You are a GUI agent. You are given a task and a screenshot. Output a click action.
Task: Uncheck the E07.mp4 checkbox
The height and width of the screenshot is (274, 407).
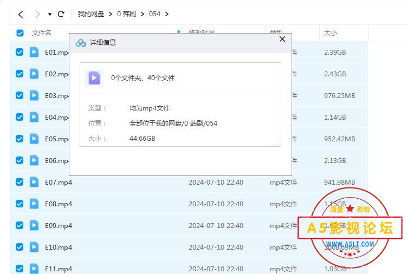20,182
